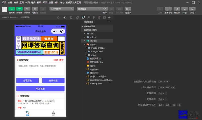Click the 联系客服 button in simulator
Screen dimensions: 202x120
coord(40,89)
